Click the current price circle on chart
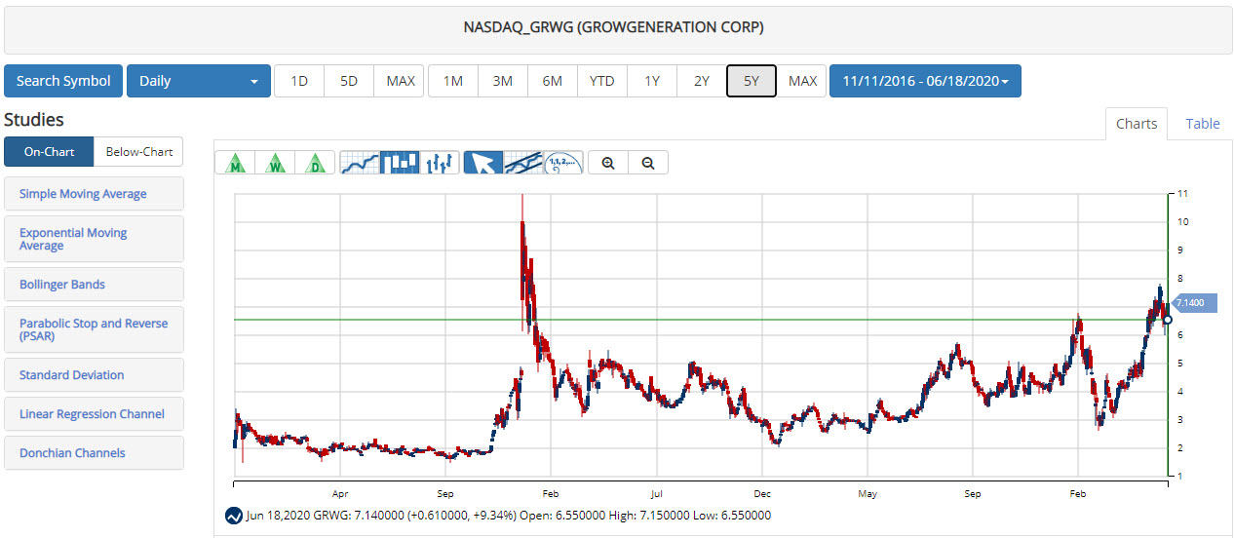Image resolution: width=1234 pixels, height=538 pixels. point(1168,320)
